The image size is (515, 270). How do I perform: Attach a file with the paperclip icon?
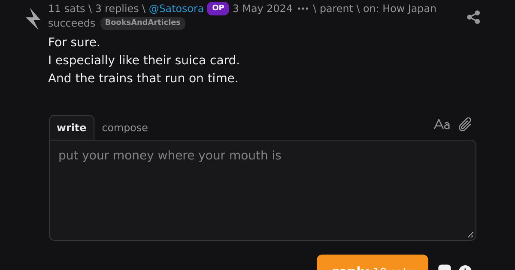click(465, 125)
